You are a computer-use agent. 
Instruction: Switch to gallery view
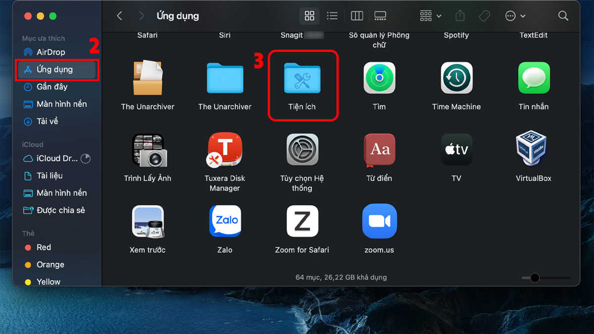click(x=380, y=15)
